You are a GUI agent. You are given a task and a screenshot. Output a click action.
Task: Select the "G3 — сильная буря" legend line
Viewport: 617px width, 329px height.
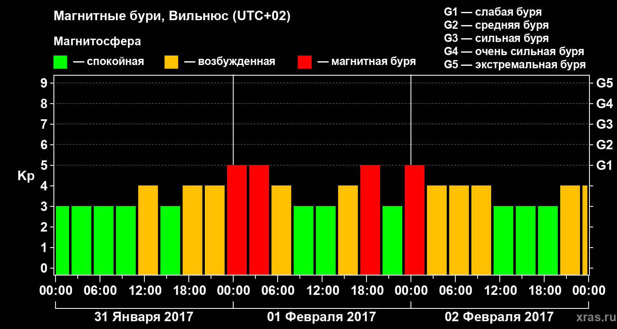(x=496, y=38)
